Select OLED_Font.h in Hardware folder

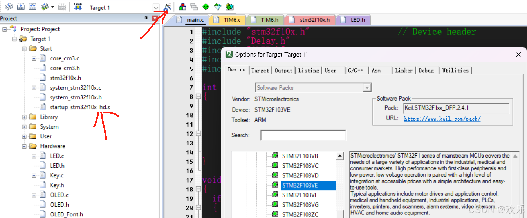pyautogui.click(x=66, y=214)
